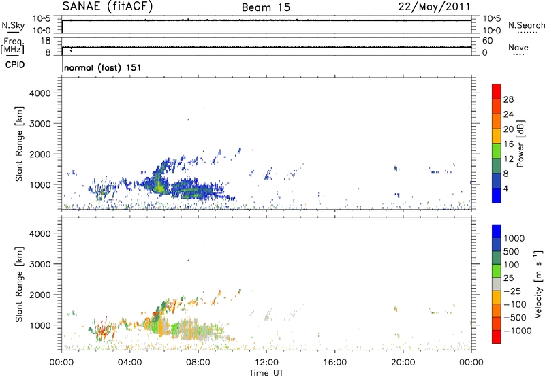Click the 08:00 time axis label
Image resolution: width=545 pixels, height=377 pixels.
[x=198, y=363]
